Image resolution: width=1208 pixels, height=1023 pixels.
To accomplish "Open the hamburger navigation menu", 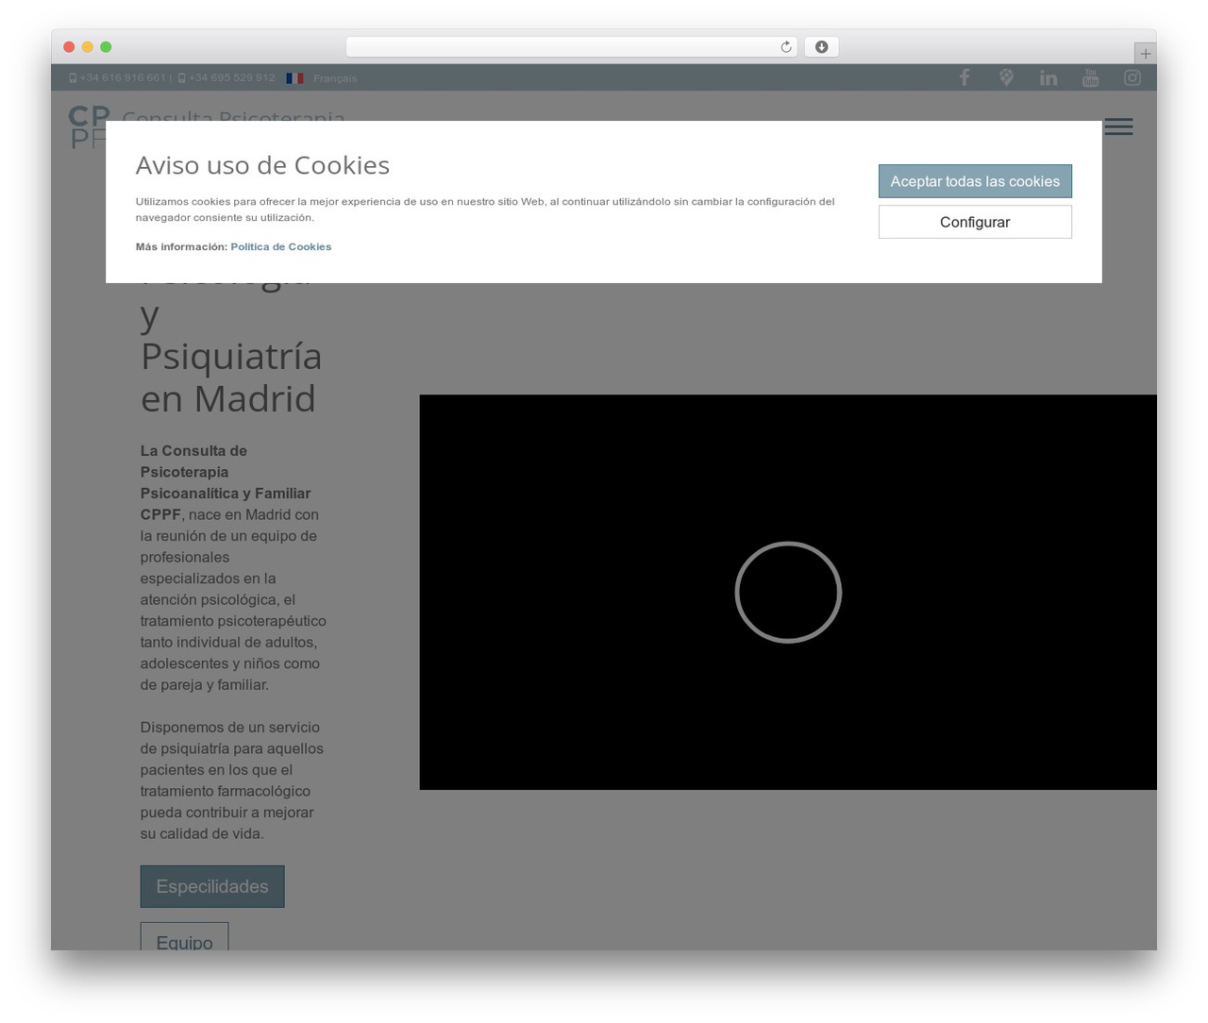I will (x=1118, y=126).
